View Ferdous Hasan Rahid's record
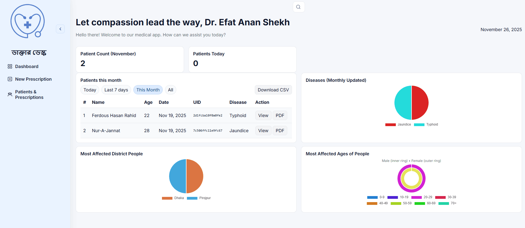The height and width of the screenshot is (228, 525). (x=263, y=115)
